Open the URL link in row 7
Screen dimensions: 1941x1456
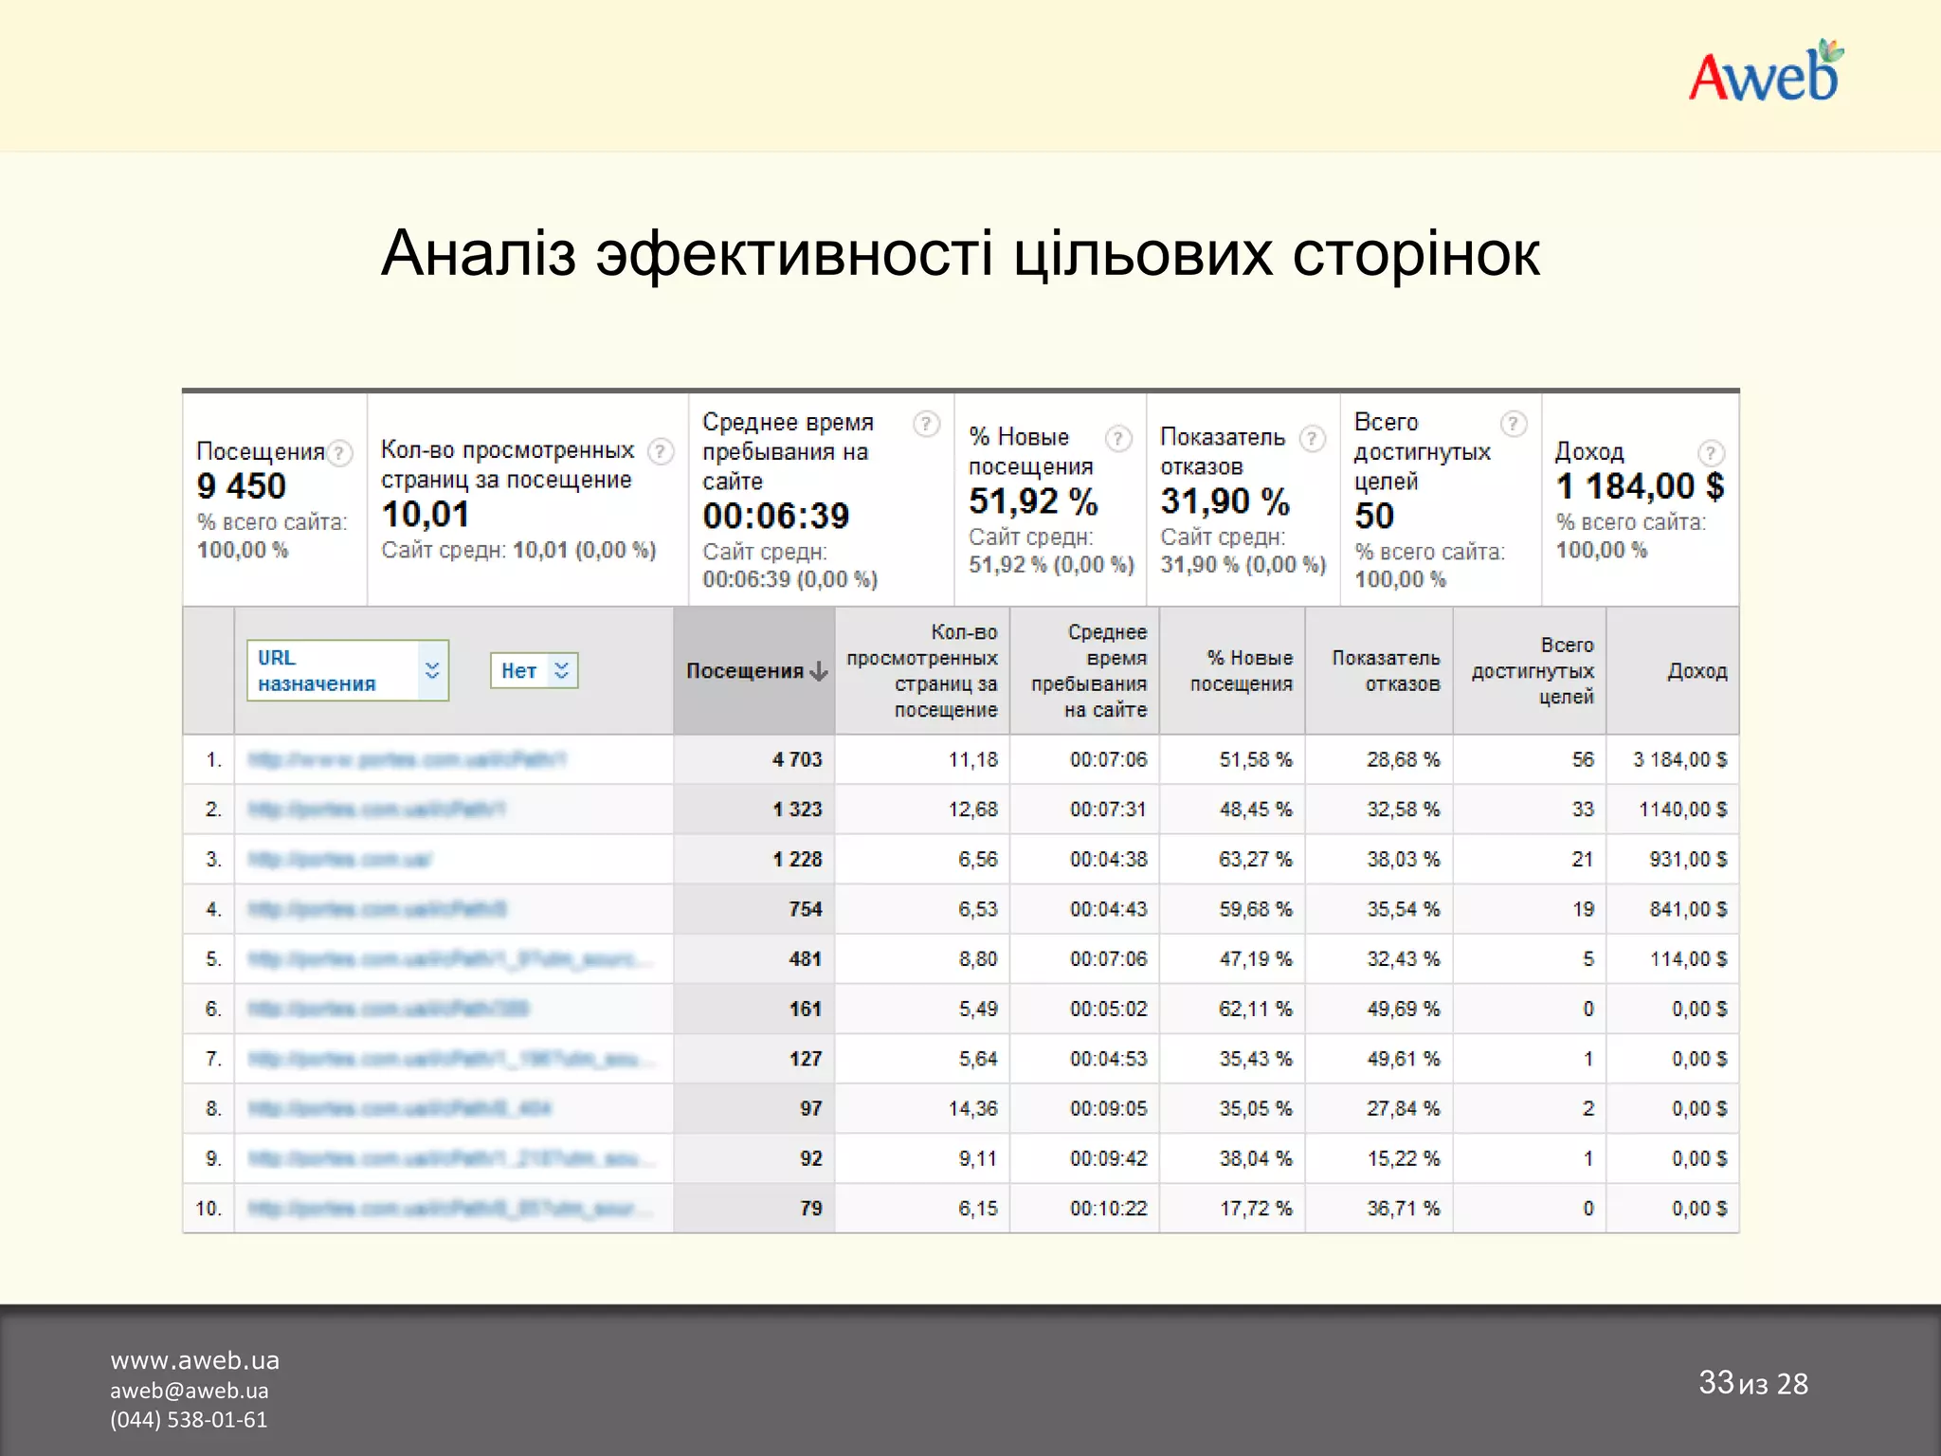click(x=449, y=1059)
